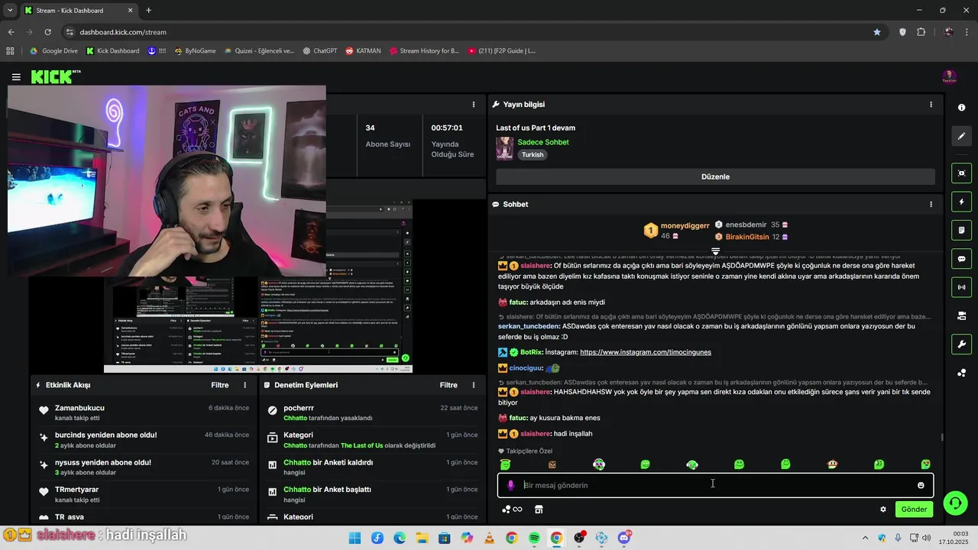Click pocherrr in moderation actions
The image size is (978, 550).
299,409
